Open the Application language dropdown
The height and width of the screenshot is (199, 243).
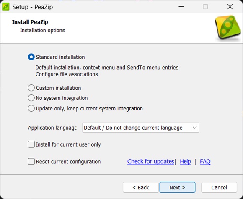pos(140,128)
